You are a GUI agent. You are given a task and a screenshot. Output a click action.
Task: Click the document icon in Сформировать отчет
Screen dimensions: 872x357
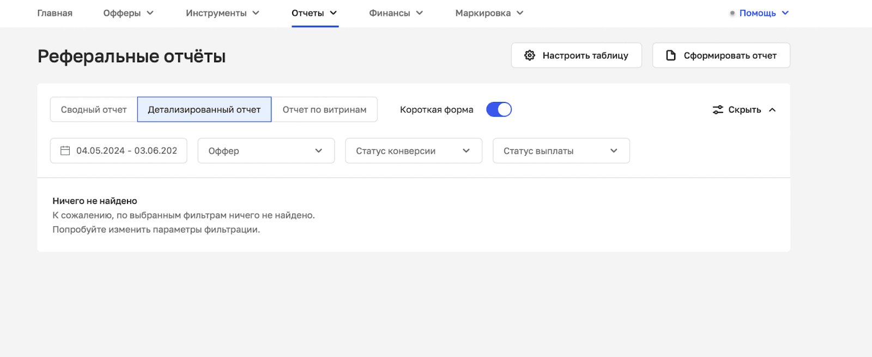(x=671, y=55)
